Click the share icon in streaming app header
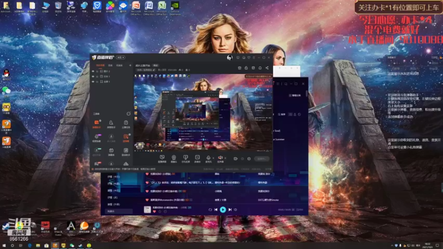The height and width of the screenshot is (249, 443). [267, 68]
